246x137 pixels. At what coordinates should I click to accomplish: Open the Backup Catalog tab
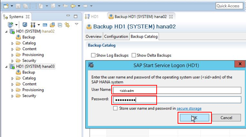144,36
